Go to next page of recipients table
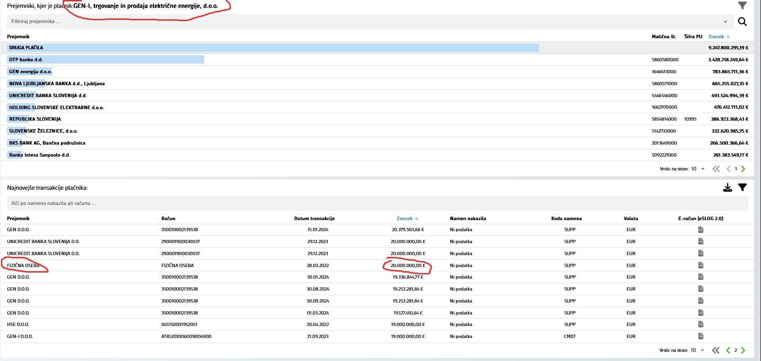 (x=743, y=169)
